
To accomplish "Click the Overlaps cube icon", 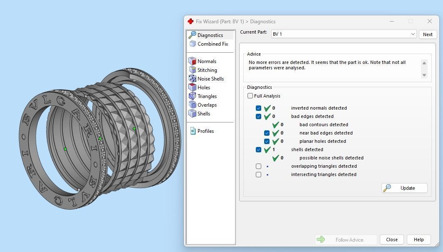I will pyautogui.click(x=193, y=105).
